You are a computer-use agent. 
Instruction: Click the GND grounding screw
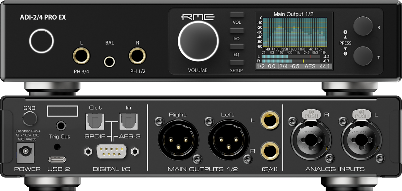30,118
